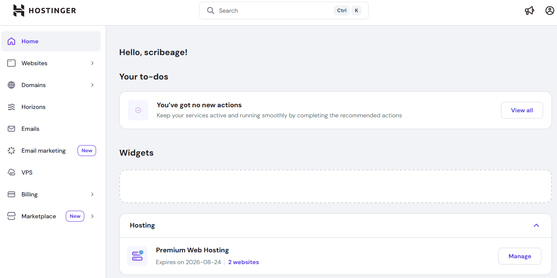Click the Websites window icon
This screenshot has width=557, height=278.
11,63
